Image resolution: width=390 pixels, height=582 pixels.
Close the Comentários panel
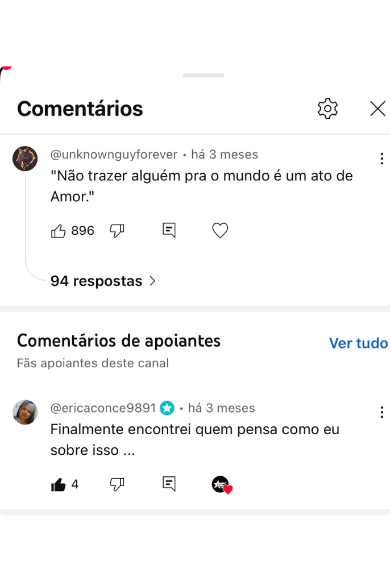[x=377, y=109]
